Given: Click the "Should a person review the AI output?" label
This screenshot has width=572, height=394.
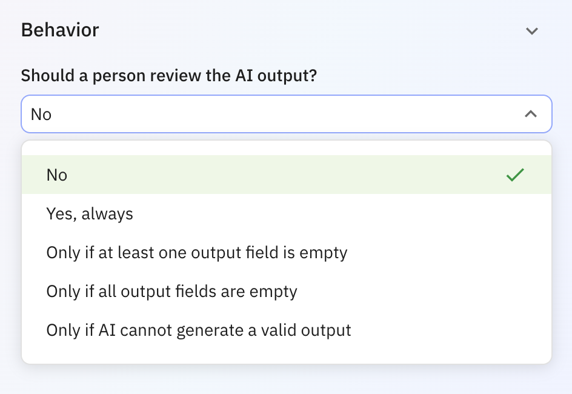Looking at the screenshot, I should click(170, 76).
